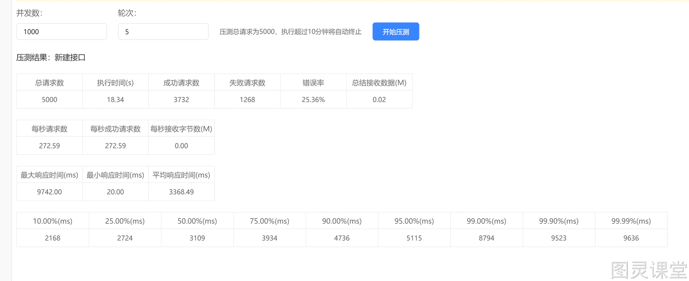Select the 总结接收数据(M) header cell
Viewport: 689px width, 281px height.
[379, 83]
